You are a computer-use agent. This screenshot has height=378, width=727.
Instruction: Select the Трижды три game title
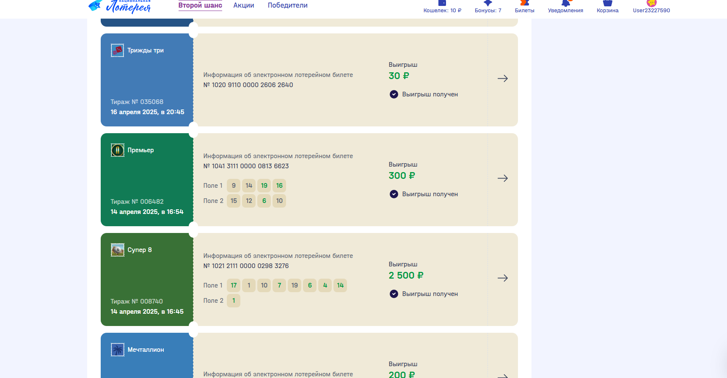146,50
